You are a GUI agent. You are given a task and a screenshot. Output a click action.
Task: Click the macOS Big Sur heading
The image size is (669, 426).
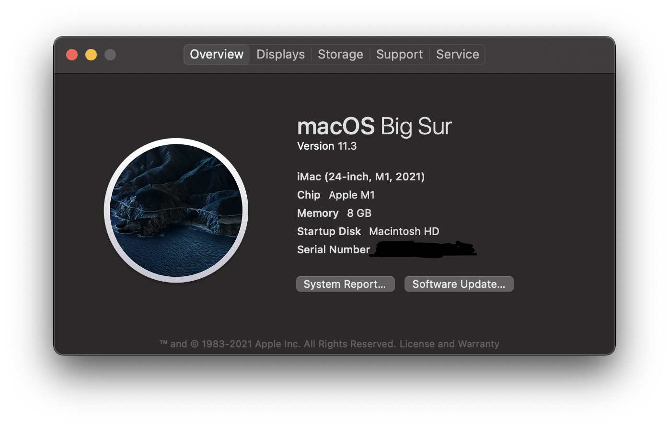pos(374,126)
